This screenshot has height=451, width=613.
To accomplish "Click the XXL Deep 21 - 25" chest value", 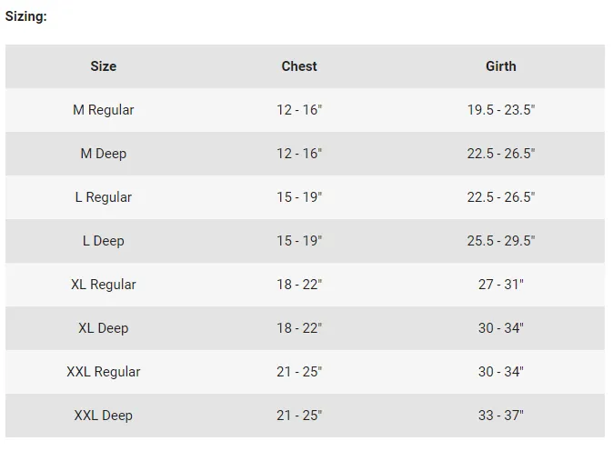I will point(299,416).
